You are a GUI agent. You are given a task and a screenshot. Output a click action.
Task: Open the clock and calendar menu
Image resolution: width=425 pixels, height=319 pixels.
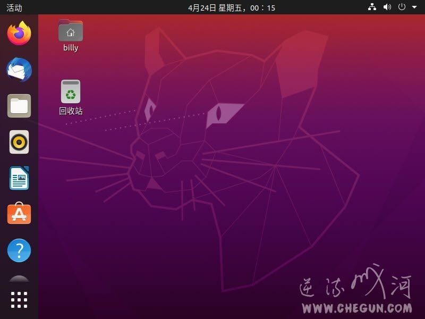[x=232, y=8]
